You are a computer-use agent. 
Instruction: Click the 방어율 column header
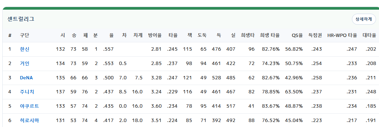[155, 35]
